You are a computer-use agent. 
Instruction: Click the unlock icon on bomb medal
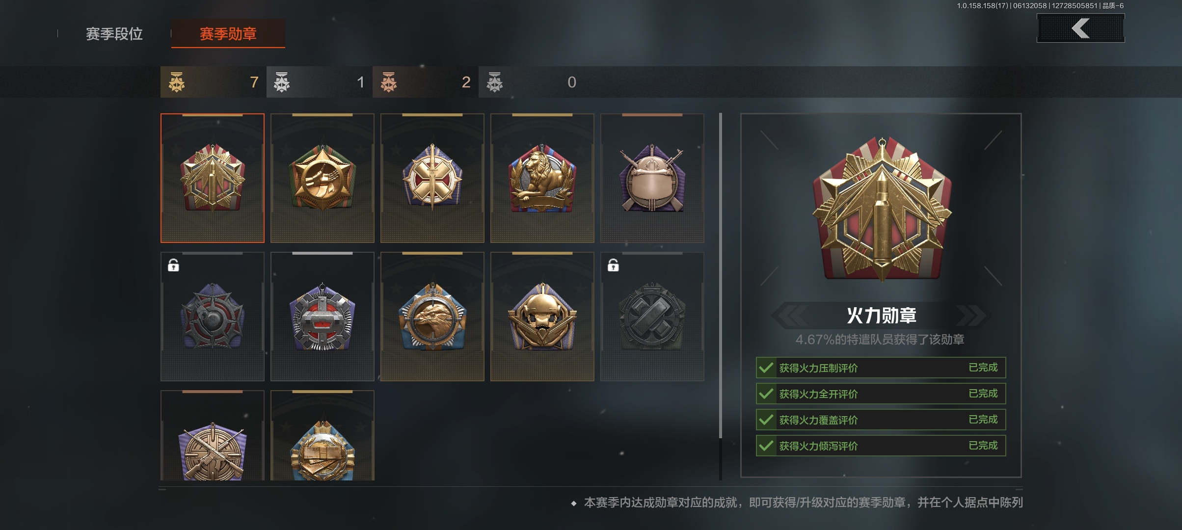173,265
